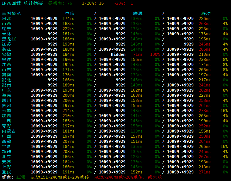Click 171ms telecom latency in 山东 row
The height and width of the screenshot is (181, 231).
pos(68,70)
